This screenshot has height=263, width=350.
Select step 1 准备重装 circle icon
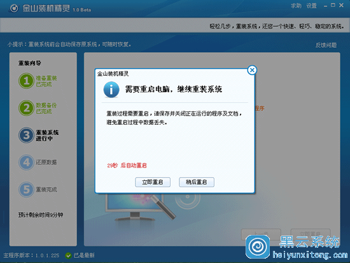click(26, 81)
